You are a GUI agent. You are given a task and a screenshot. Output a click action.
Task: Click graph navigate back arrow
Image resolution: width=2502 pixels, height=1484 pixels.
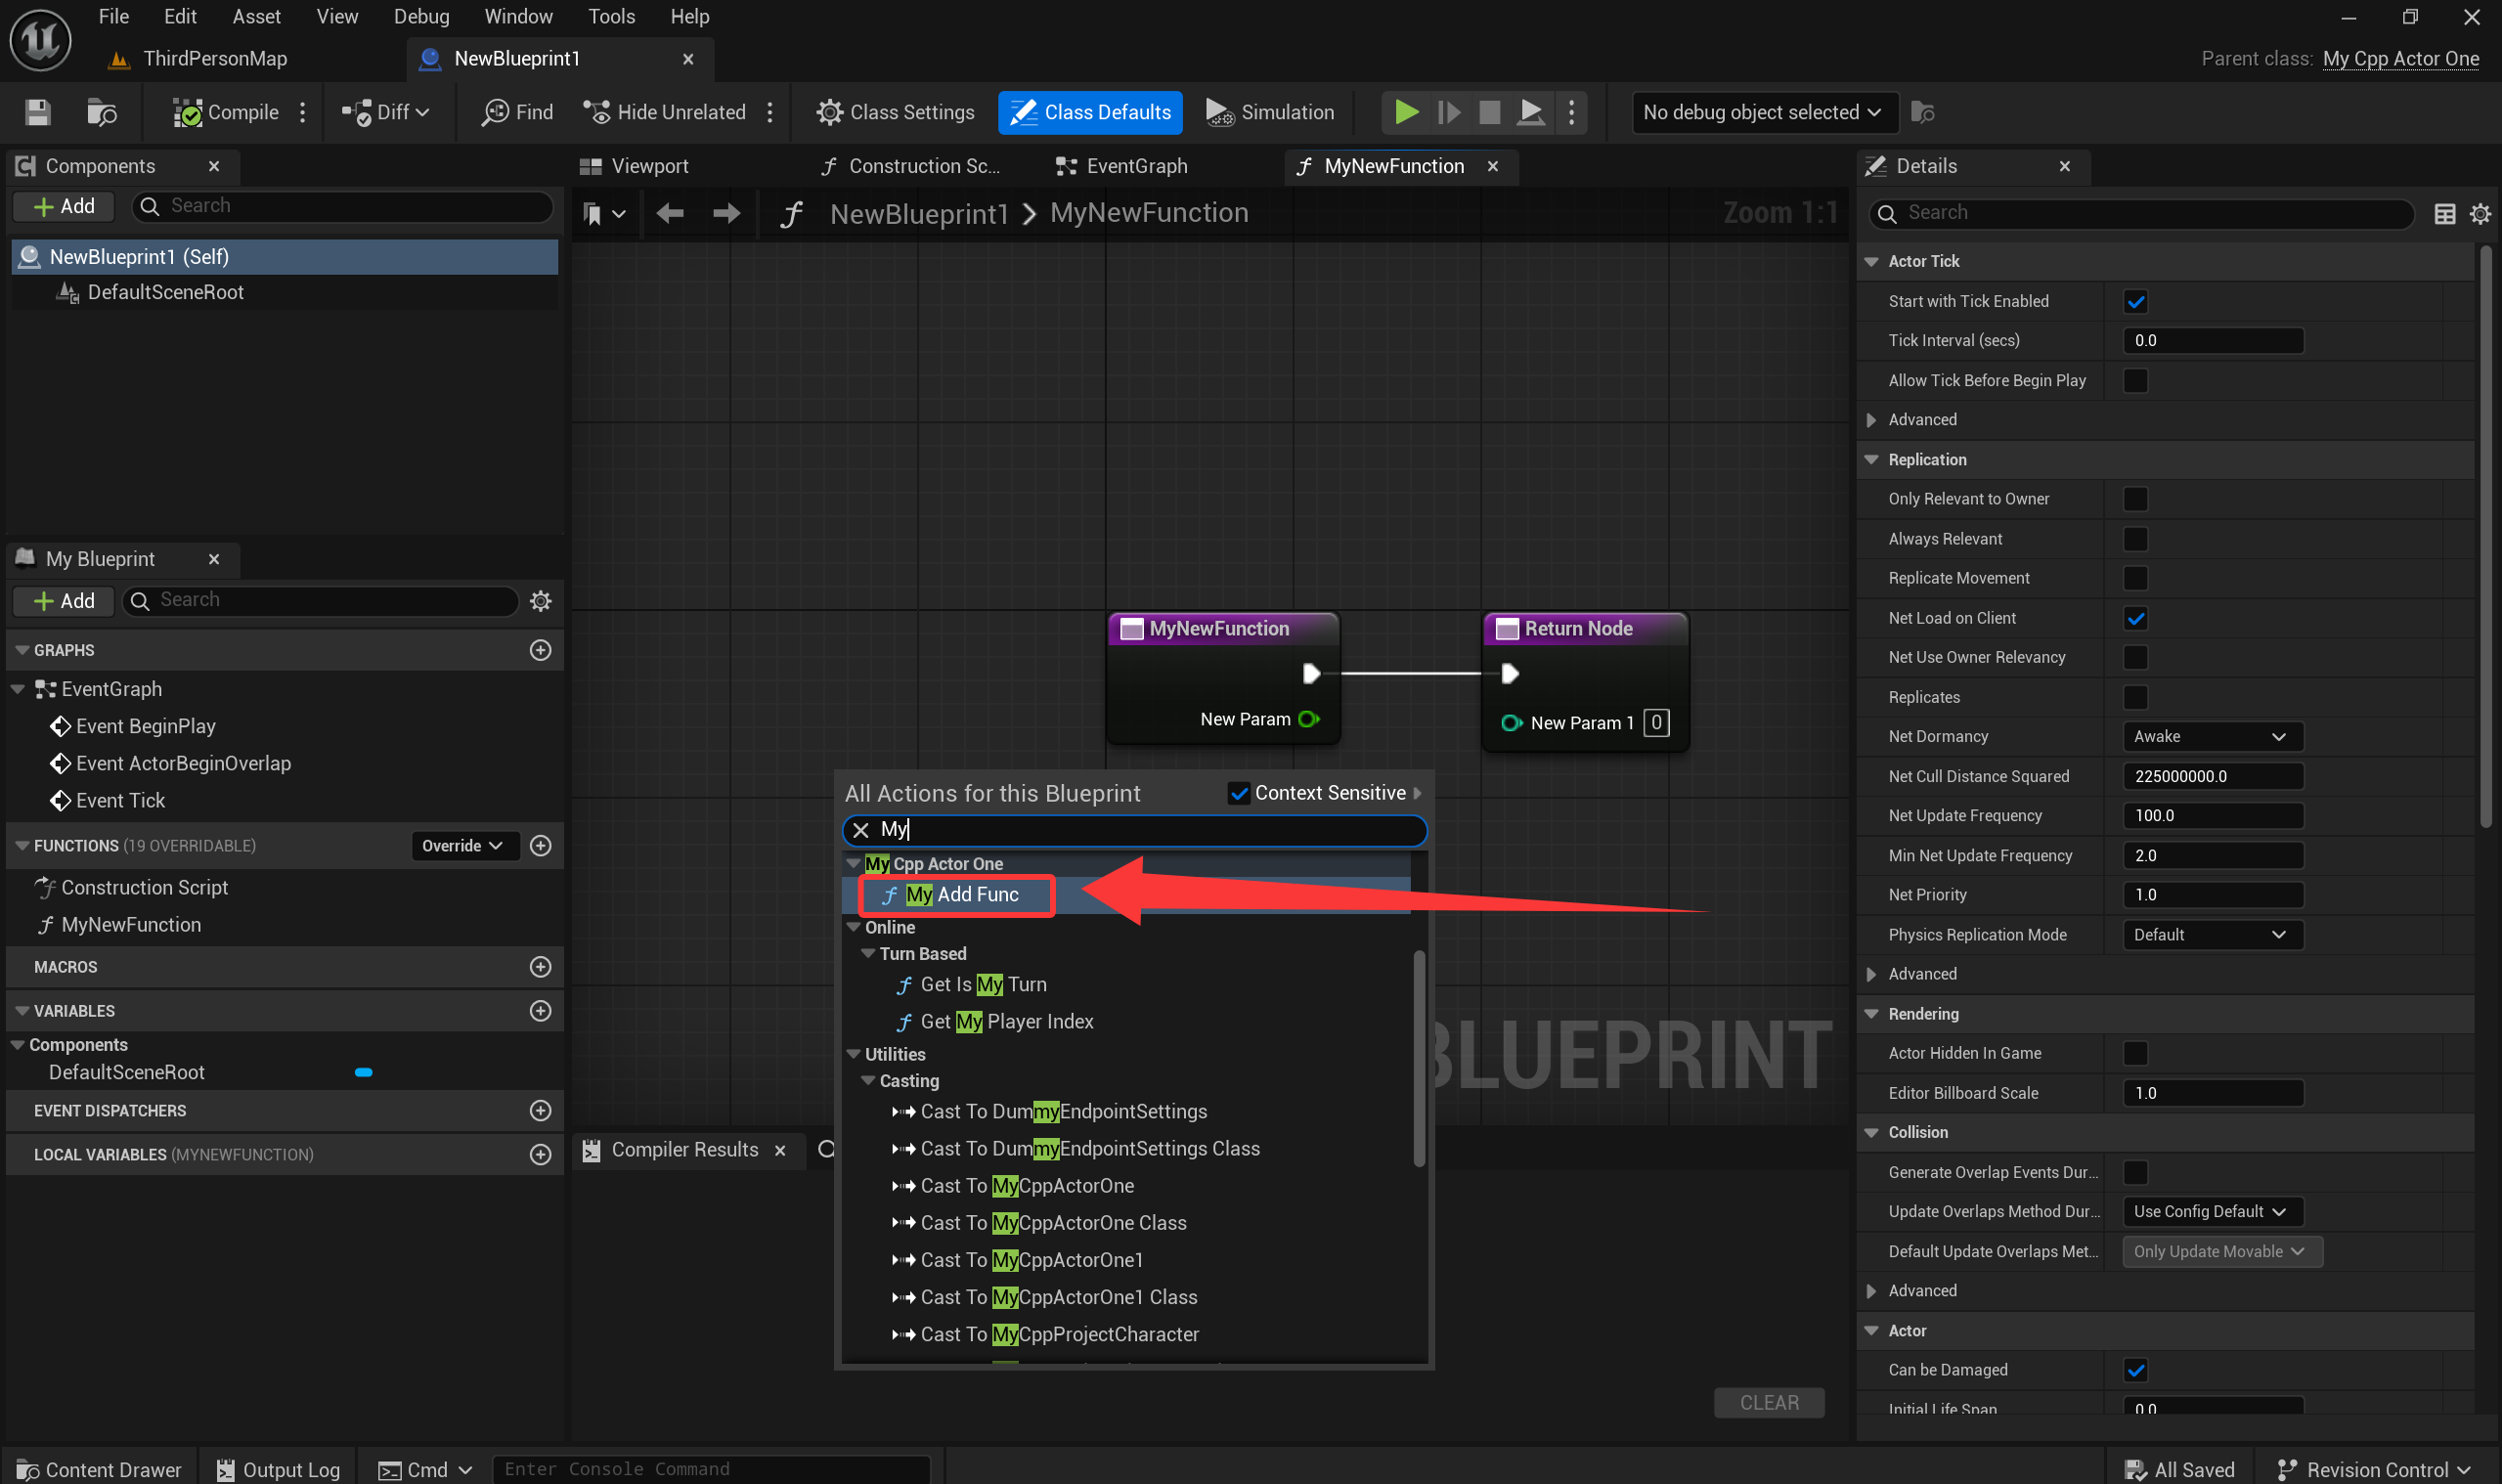(670, 213)
